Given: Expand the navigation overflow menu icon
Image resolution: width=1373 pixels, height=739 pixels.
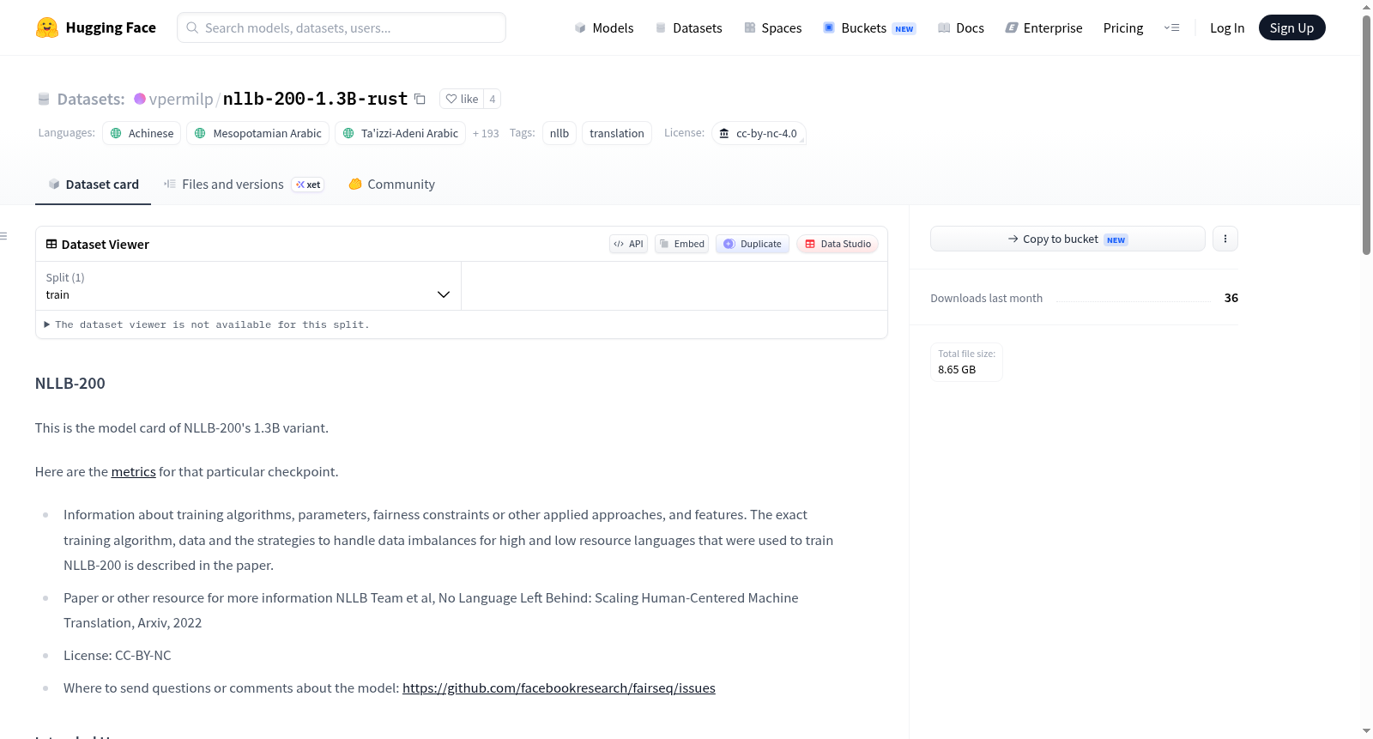Looking at the screenshot, I should pyautogui.click(x=1171, y=27).
